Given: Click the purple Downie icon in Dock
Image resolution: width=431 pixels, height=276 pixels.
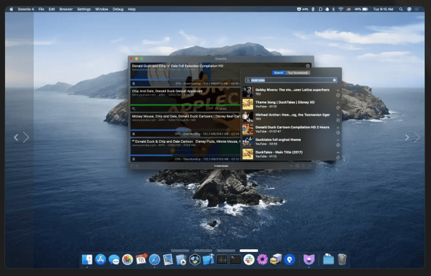Looking at the screenshot, I should point(309,260).
